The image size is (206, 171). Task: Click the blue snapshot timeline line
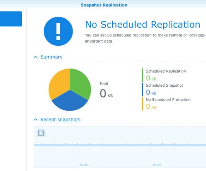(x=120, y=145)
